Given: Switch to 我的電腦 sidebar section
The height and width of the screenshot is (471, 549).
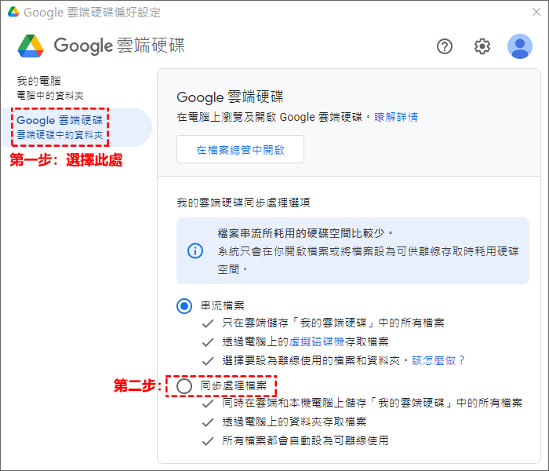Looking at the screenshot, I should 50,87.
